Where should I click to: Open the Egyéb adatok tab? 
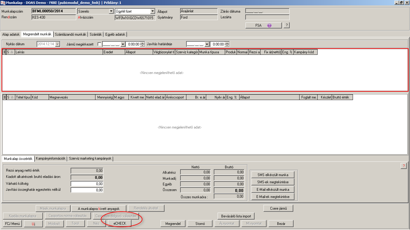tap(116, 34)
